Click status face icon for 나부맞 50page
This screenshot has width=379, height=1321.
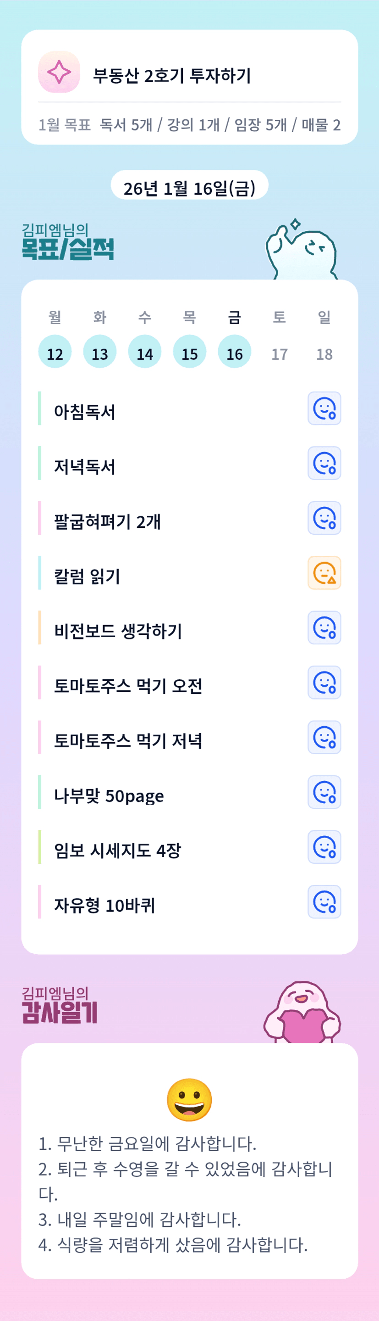[x=324, y=793]
